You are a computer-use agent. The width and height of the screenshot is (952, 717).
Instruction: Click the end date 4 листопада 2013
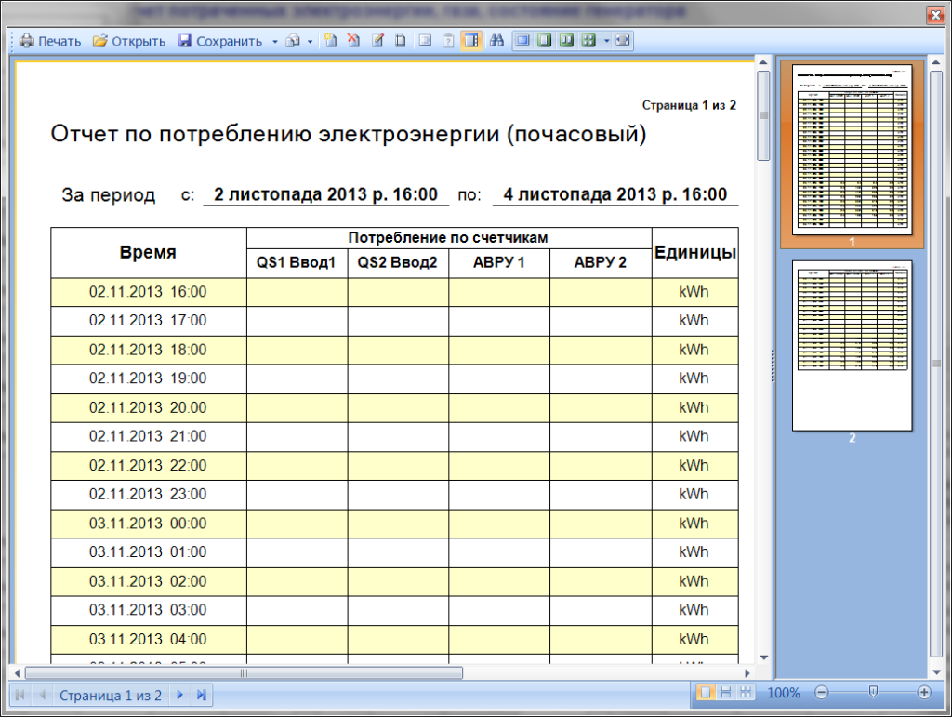[x=615, y=194]
